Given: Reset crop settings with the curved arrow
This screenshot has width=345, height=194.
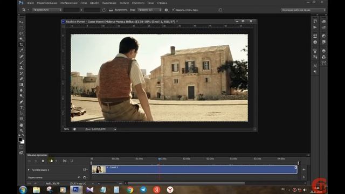Looking at the screenshot, I should (220, 10).
